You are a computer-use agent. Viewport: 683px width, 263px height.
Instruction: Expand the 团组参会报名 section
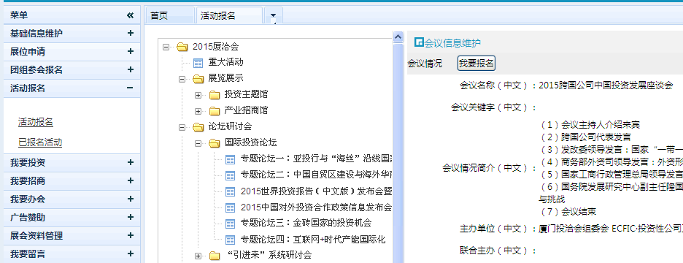pyautogui.click(x=130, y=70)
